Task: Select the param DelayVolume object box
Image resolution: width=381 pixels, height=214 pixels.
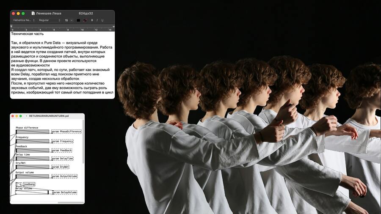Action: (x=65, y=192)
